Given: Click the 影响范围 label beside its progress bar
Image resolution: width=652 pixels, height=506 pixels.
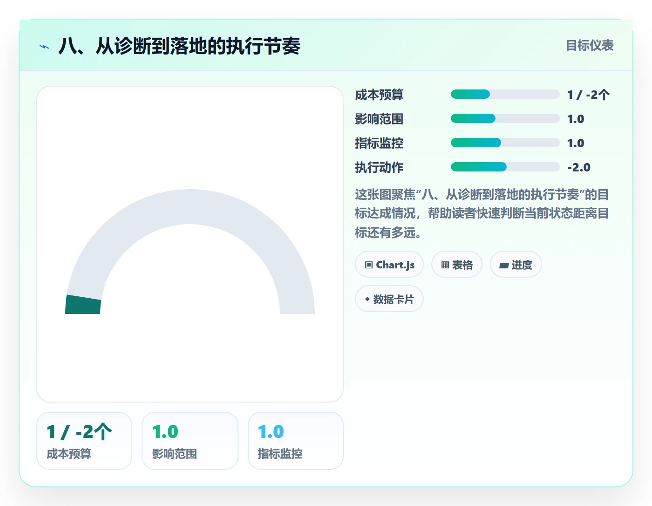Looking at the screenshot, I should (x=379, y=119).
